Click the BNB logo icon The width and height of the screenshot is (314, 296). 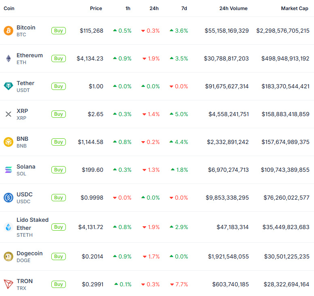pyautogui.click(x=8, y=142)
